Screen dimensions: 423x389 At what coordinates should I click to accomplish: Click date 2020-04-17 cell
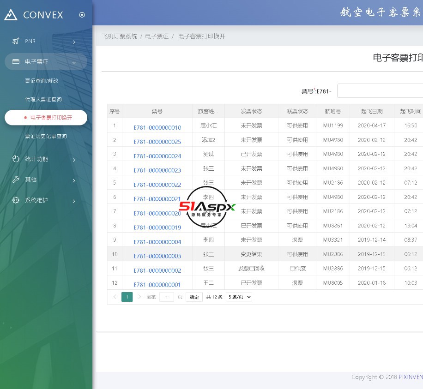click(x=372, y=126)
